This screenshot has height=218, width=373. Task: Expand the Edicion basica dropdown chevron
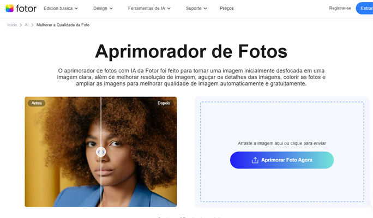pyautogui.click(x=76, y=8)
